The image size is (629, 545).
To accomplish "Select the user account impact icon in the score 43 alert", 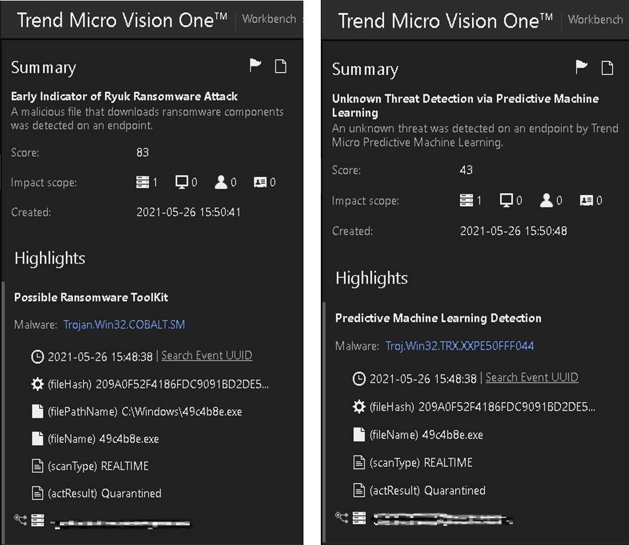I will click(546, 200).
